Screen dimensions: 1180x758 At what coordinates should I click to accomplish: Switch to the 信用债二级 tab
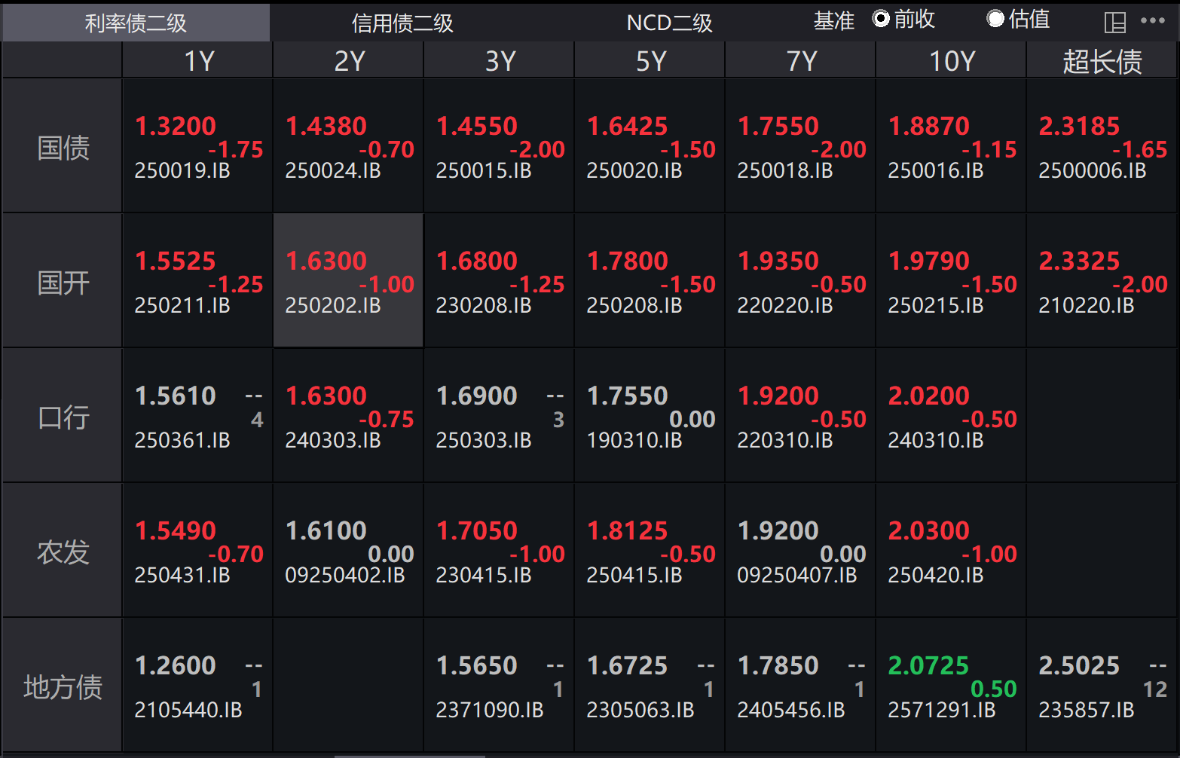pyautogui.click(x=402, y=23)
